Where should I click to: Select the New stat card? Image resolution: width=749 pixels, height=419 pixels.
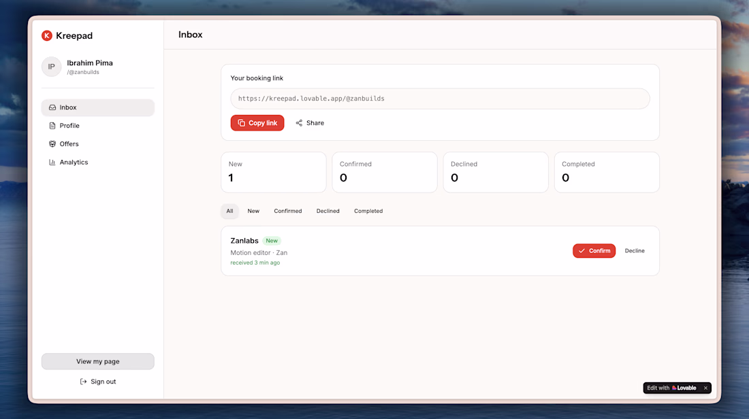(274, 172)
